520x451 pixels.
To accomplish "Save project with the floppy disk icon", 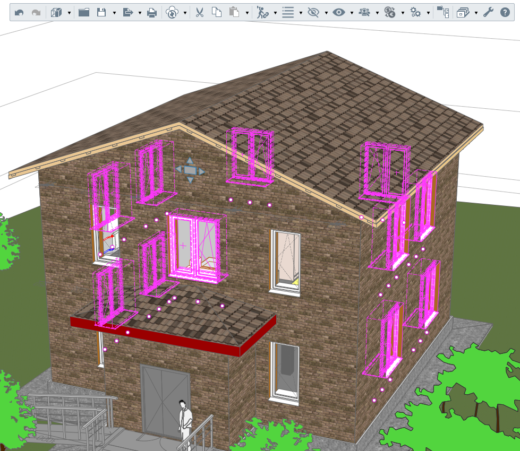I will coord(101,13).
